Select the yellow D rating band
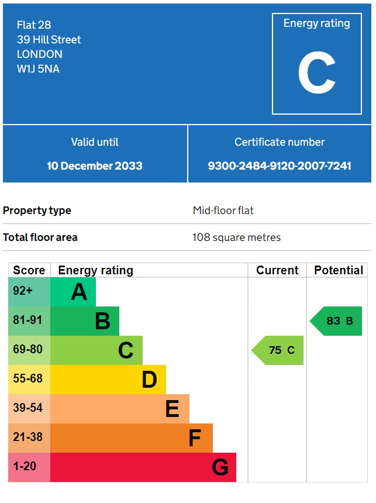 click(x=108, y=380)
